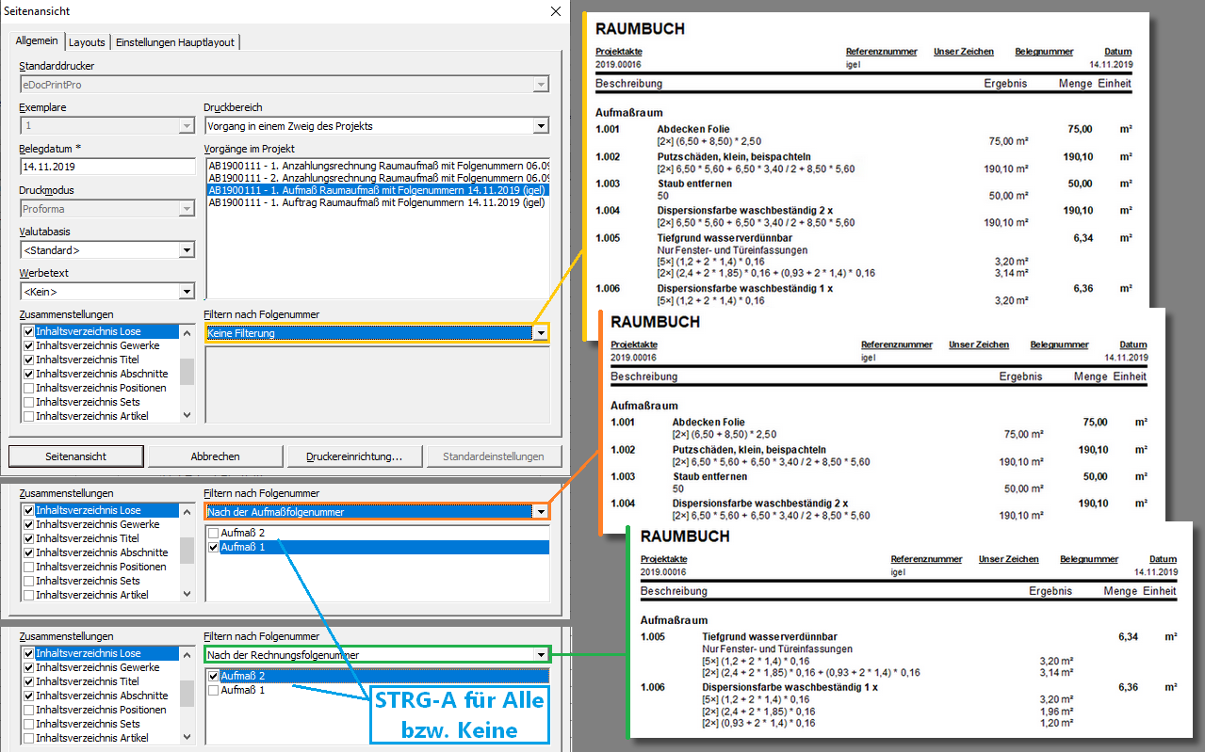Expand the Druckbereich dropdown
The height and width of the screenshot is (752, 1205).
(541, 126)
